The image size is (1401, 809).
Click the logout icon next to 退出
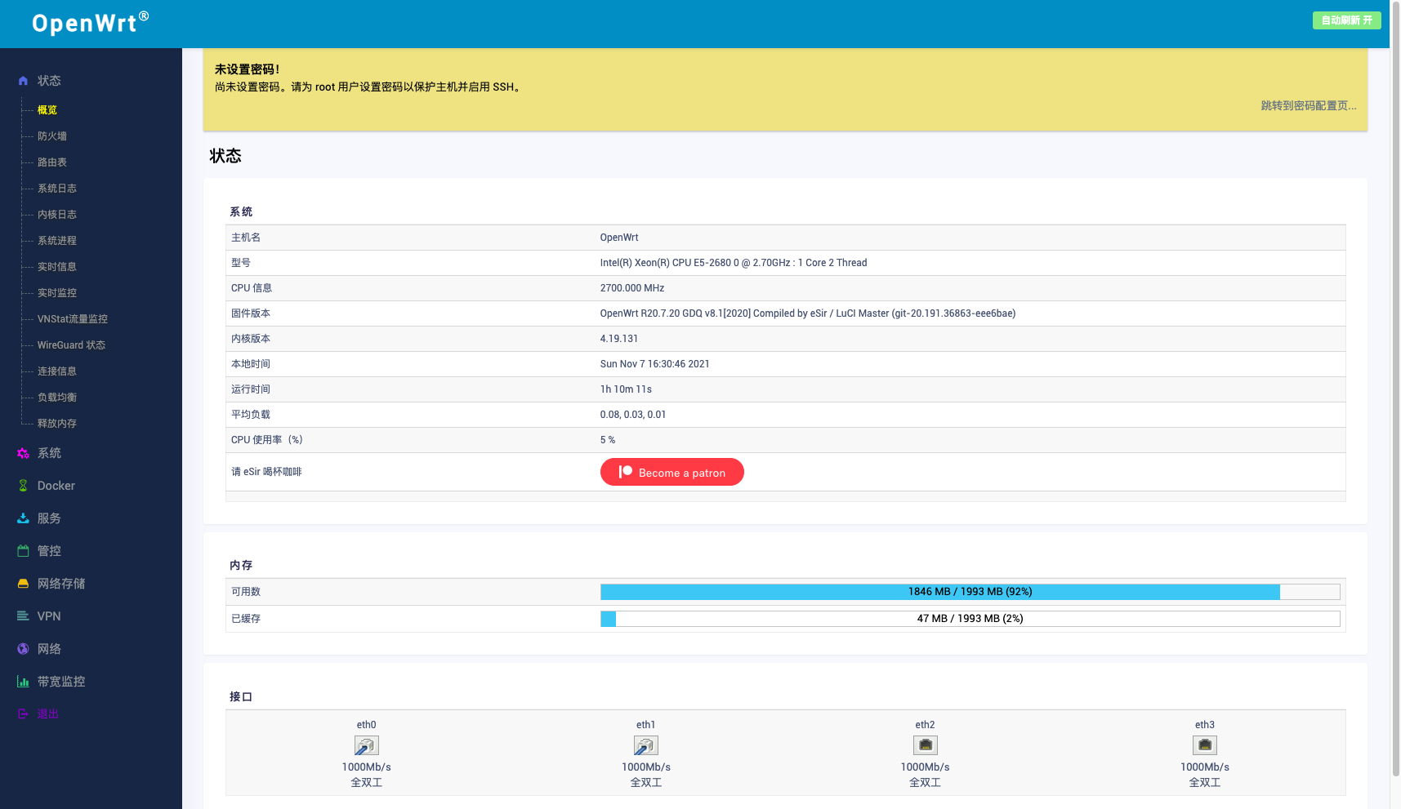coord(23,713)
